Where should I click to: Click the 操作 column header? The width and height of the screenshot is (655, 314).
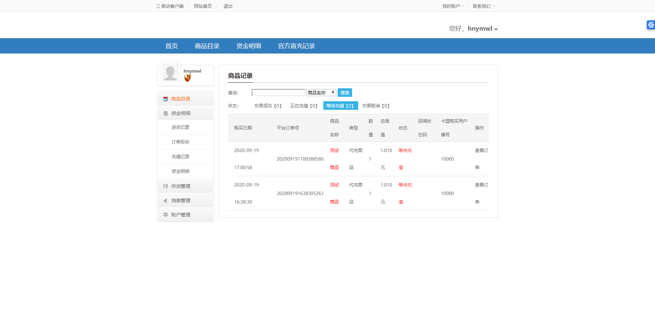coord(479,128)
